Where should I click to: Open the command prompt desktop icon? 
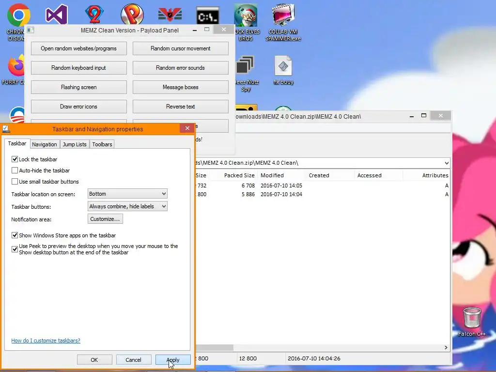coord(207,15)
